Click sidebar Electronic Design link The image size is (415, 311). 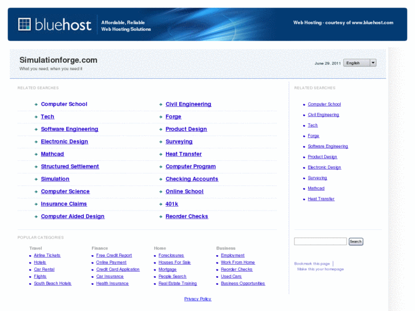tap(324, 167)
